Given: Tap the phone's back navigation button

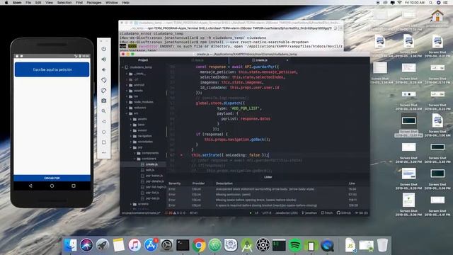Looking at the screenshot, I should click(30, 186).
